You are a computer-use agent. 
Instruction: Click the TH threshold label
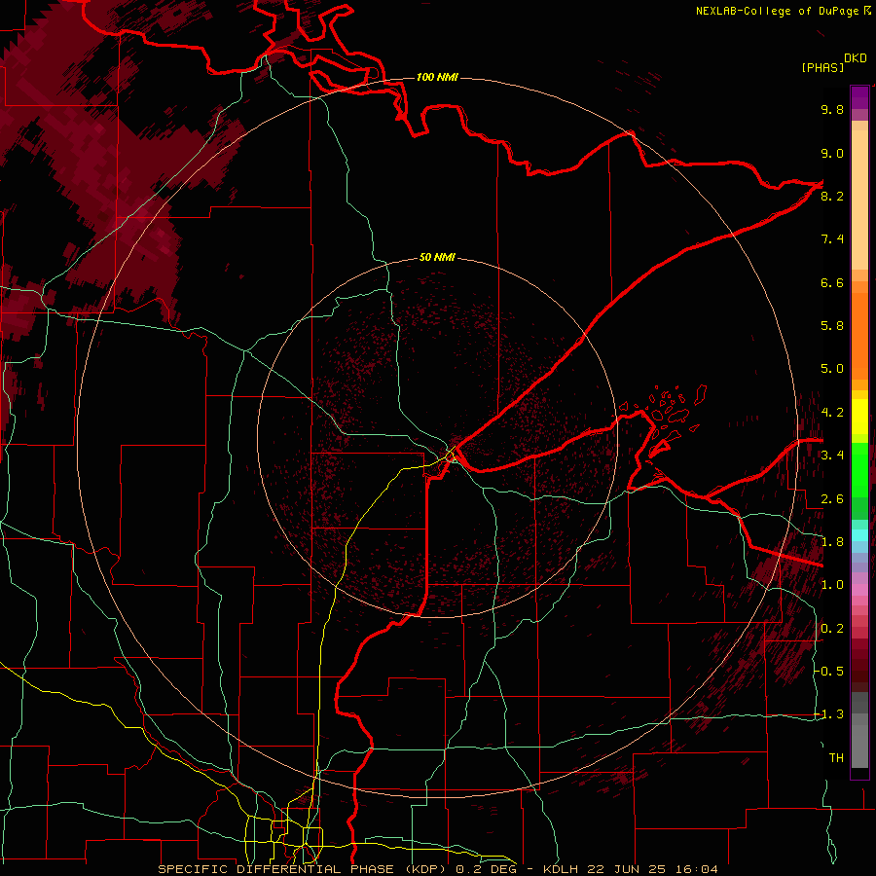coord(836,758)
